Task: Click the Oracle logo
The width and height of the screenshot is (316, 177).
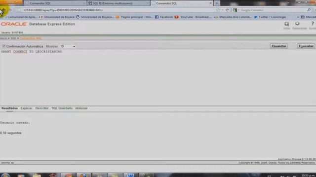Action: click(x=13, y=24)
